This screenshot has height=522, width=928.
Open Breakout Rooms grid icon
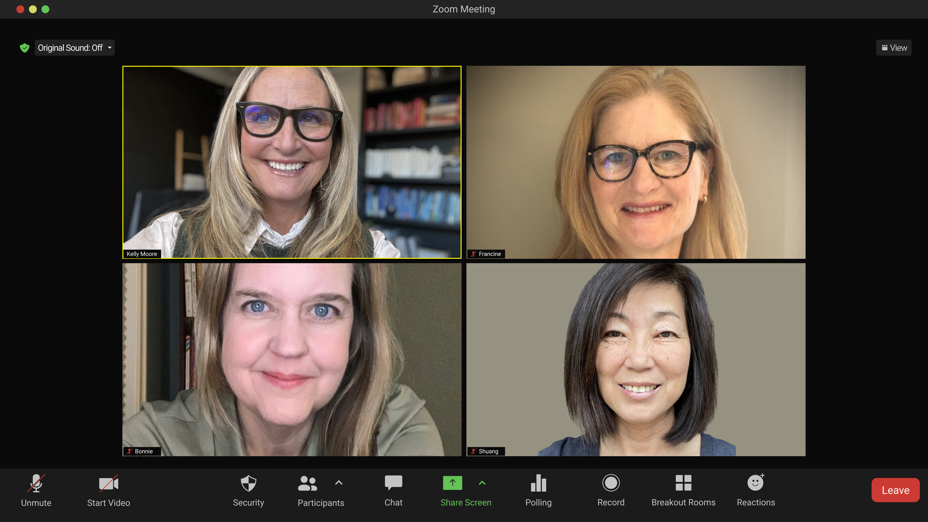pos(683,483)
